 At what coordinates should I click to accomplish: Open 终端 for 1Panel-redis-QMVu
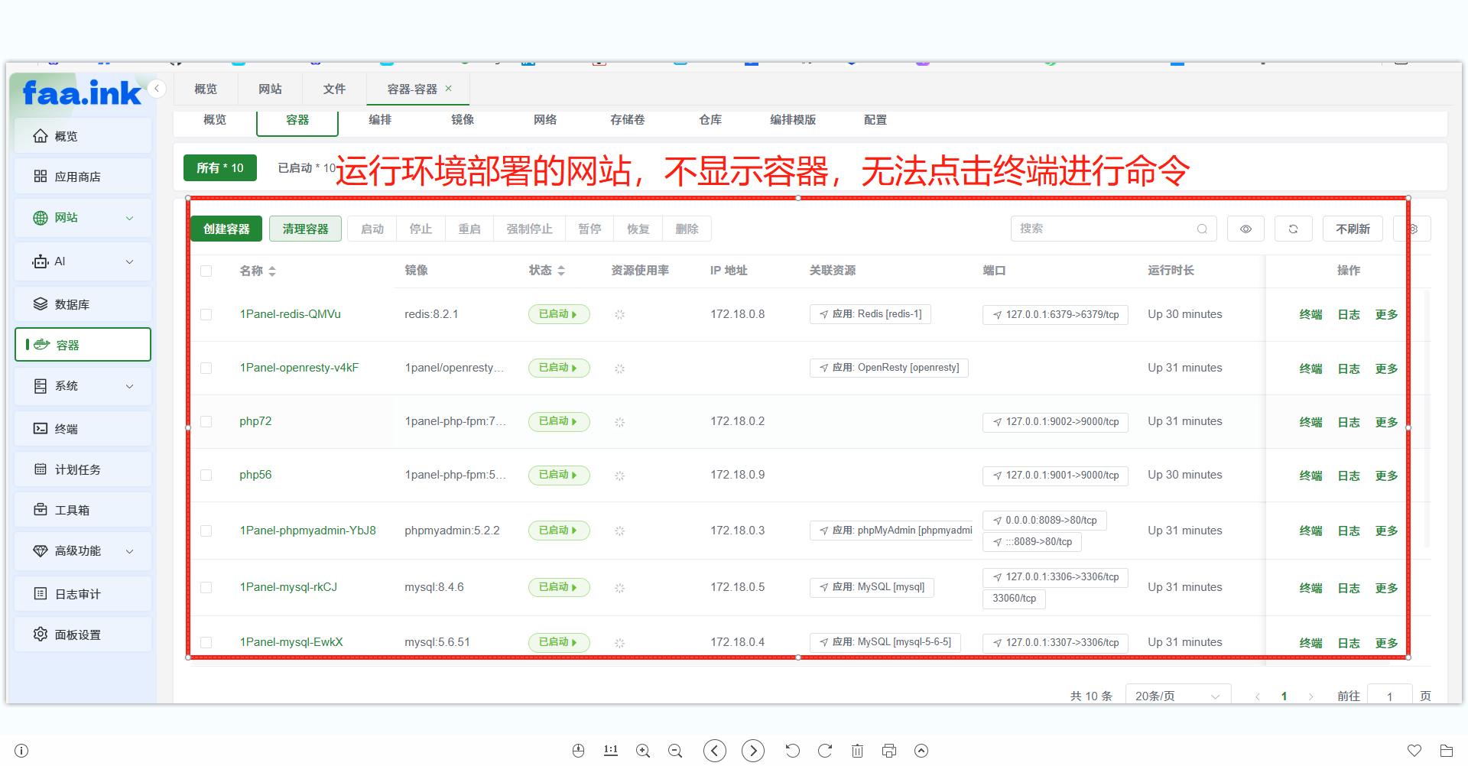click(1310, 314)
